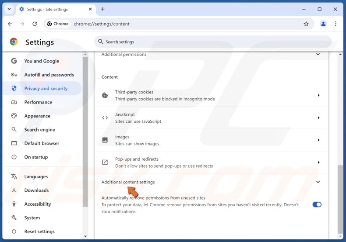Viewport: 346px width, 242px height.
Task: Open Third-party cookies settings
Action: [212, 96]
